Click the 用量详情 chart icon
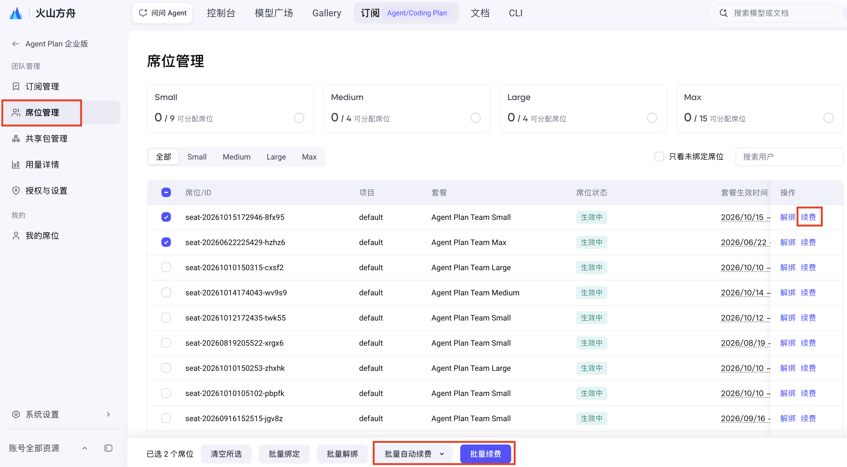This screenshot has height=467, width=847. tap(16, 164)
